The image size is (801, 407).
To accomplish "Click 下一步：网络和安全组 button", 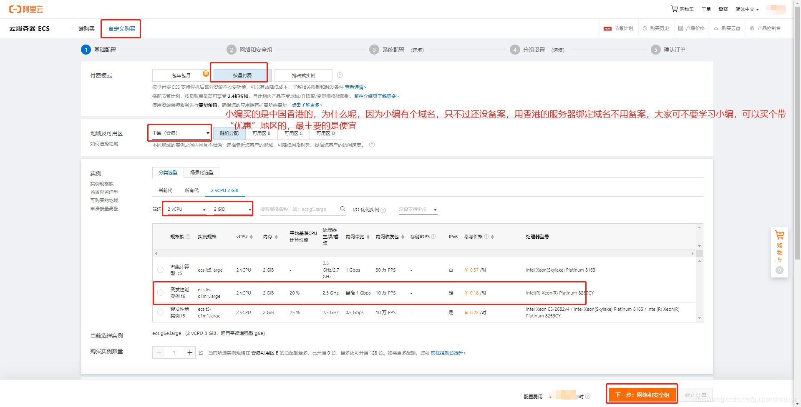I will [642, 395].
